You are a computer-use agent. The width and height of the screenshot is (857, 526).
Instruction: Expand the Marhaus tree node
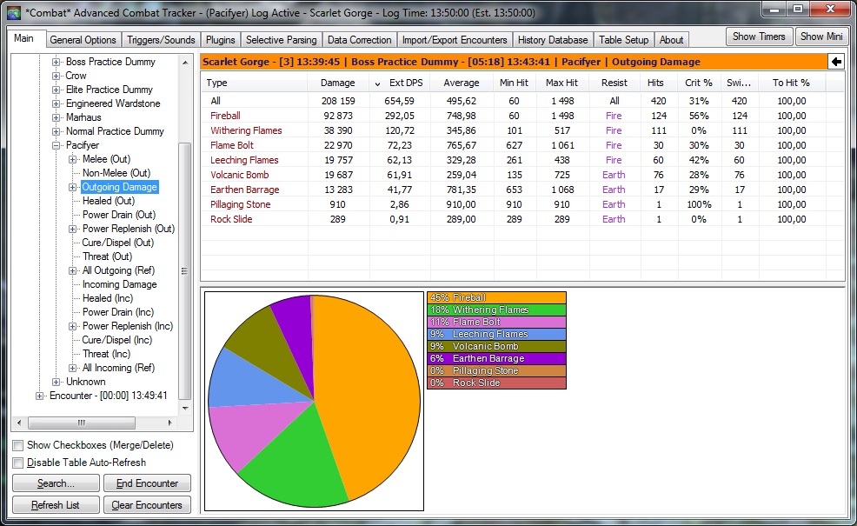tap(56, 117)
